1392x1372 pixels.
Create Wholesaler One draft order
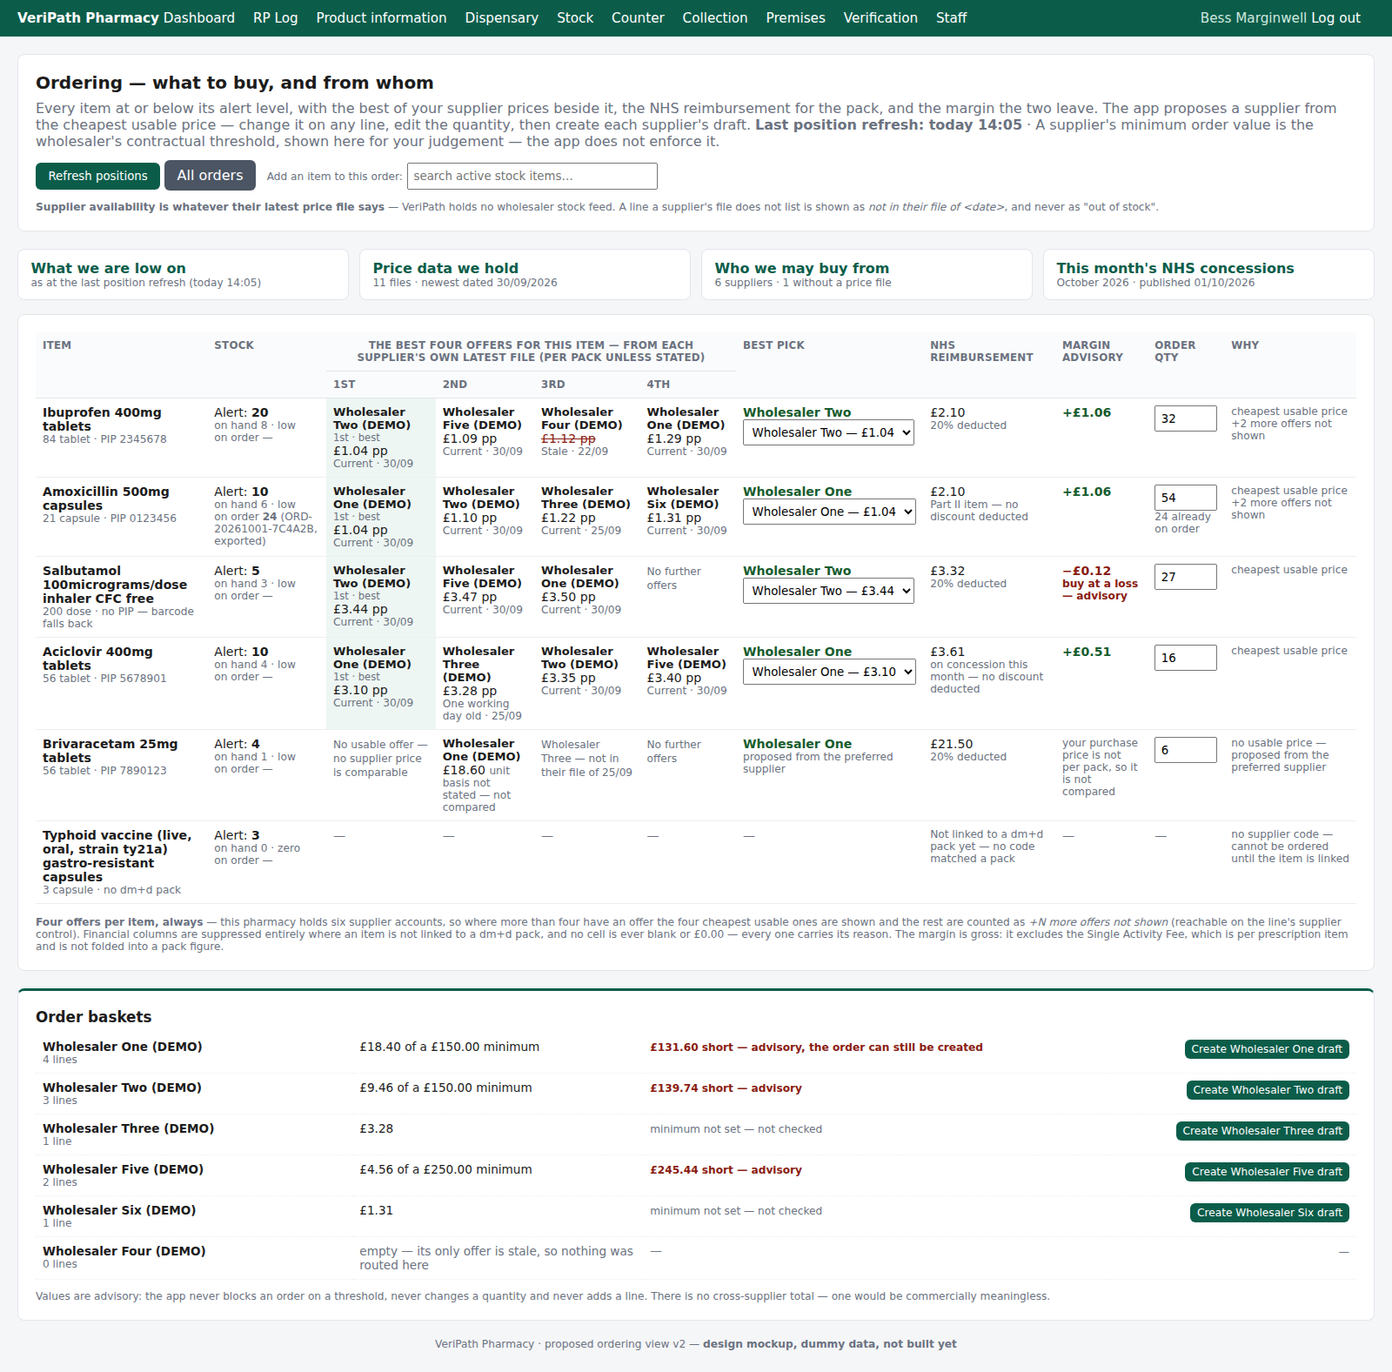pyautogui.click(x=1267, y=1049)
